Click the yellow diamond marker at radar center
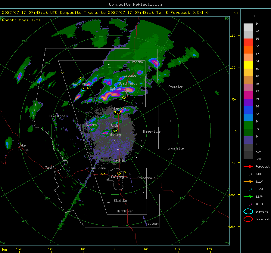 click(x=115, y=131)
